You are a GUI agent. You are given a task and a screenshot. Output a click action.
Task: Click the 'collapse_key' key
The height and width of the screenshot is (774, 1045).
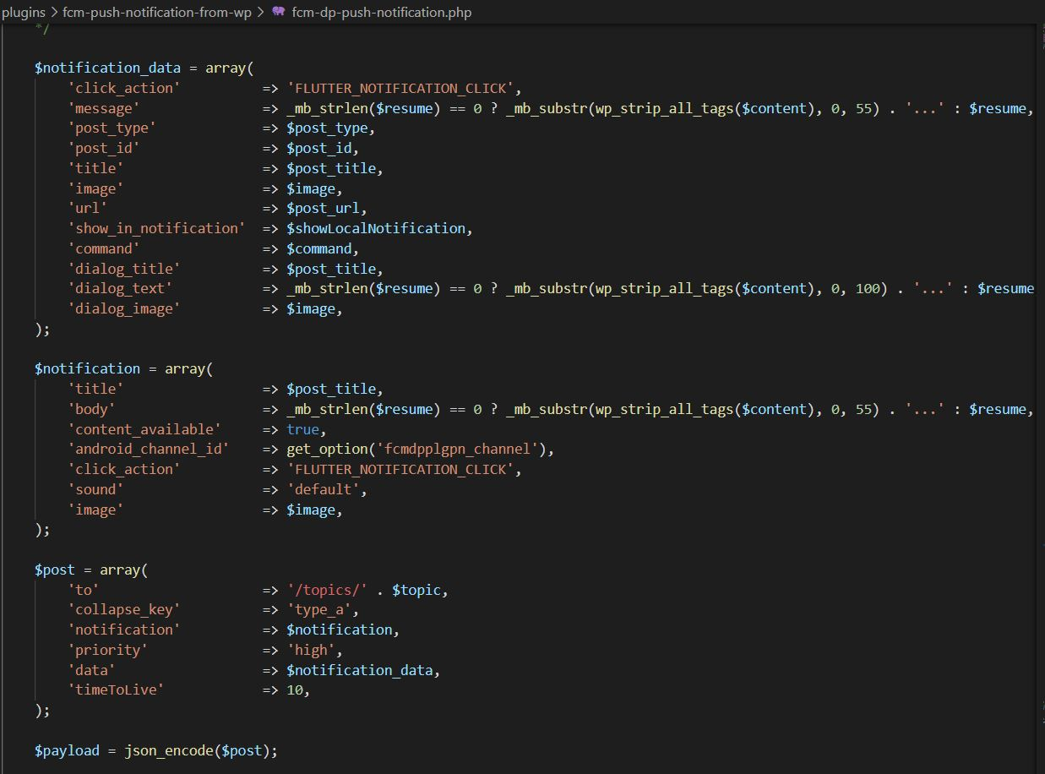[124, 609]
